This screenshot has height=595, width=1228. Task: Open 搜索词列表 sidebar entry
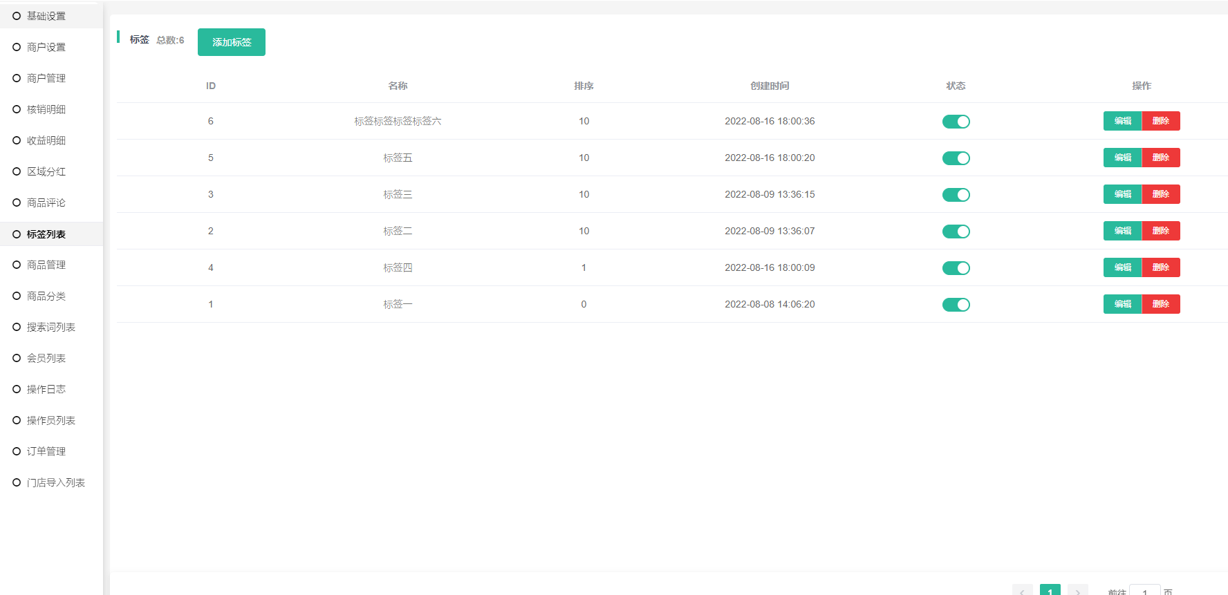[x=51, y=327]
